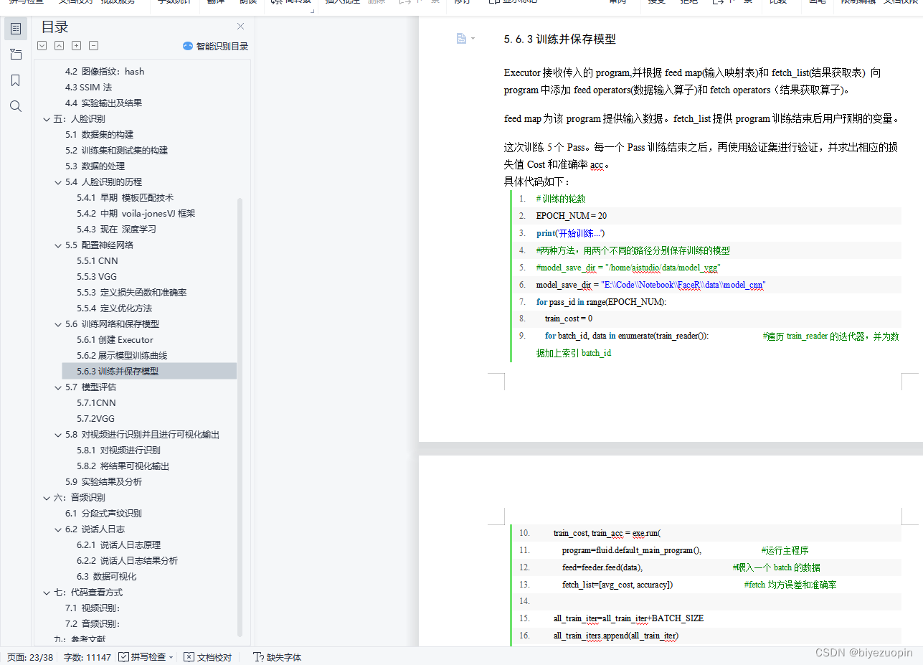Jump to 4.2 图像指纹：hash in outline

[x=105, y=72]
